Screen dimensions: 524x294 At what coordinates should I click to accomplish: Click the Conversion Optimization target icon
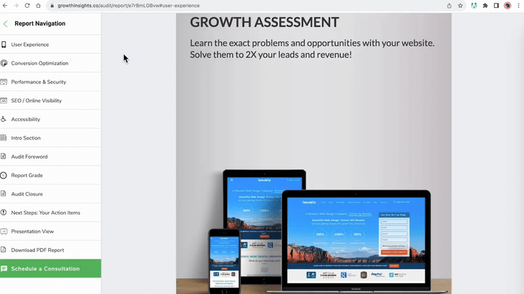[4, 63]
